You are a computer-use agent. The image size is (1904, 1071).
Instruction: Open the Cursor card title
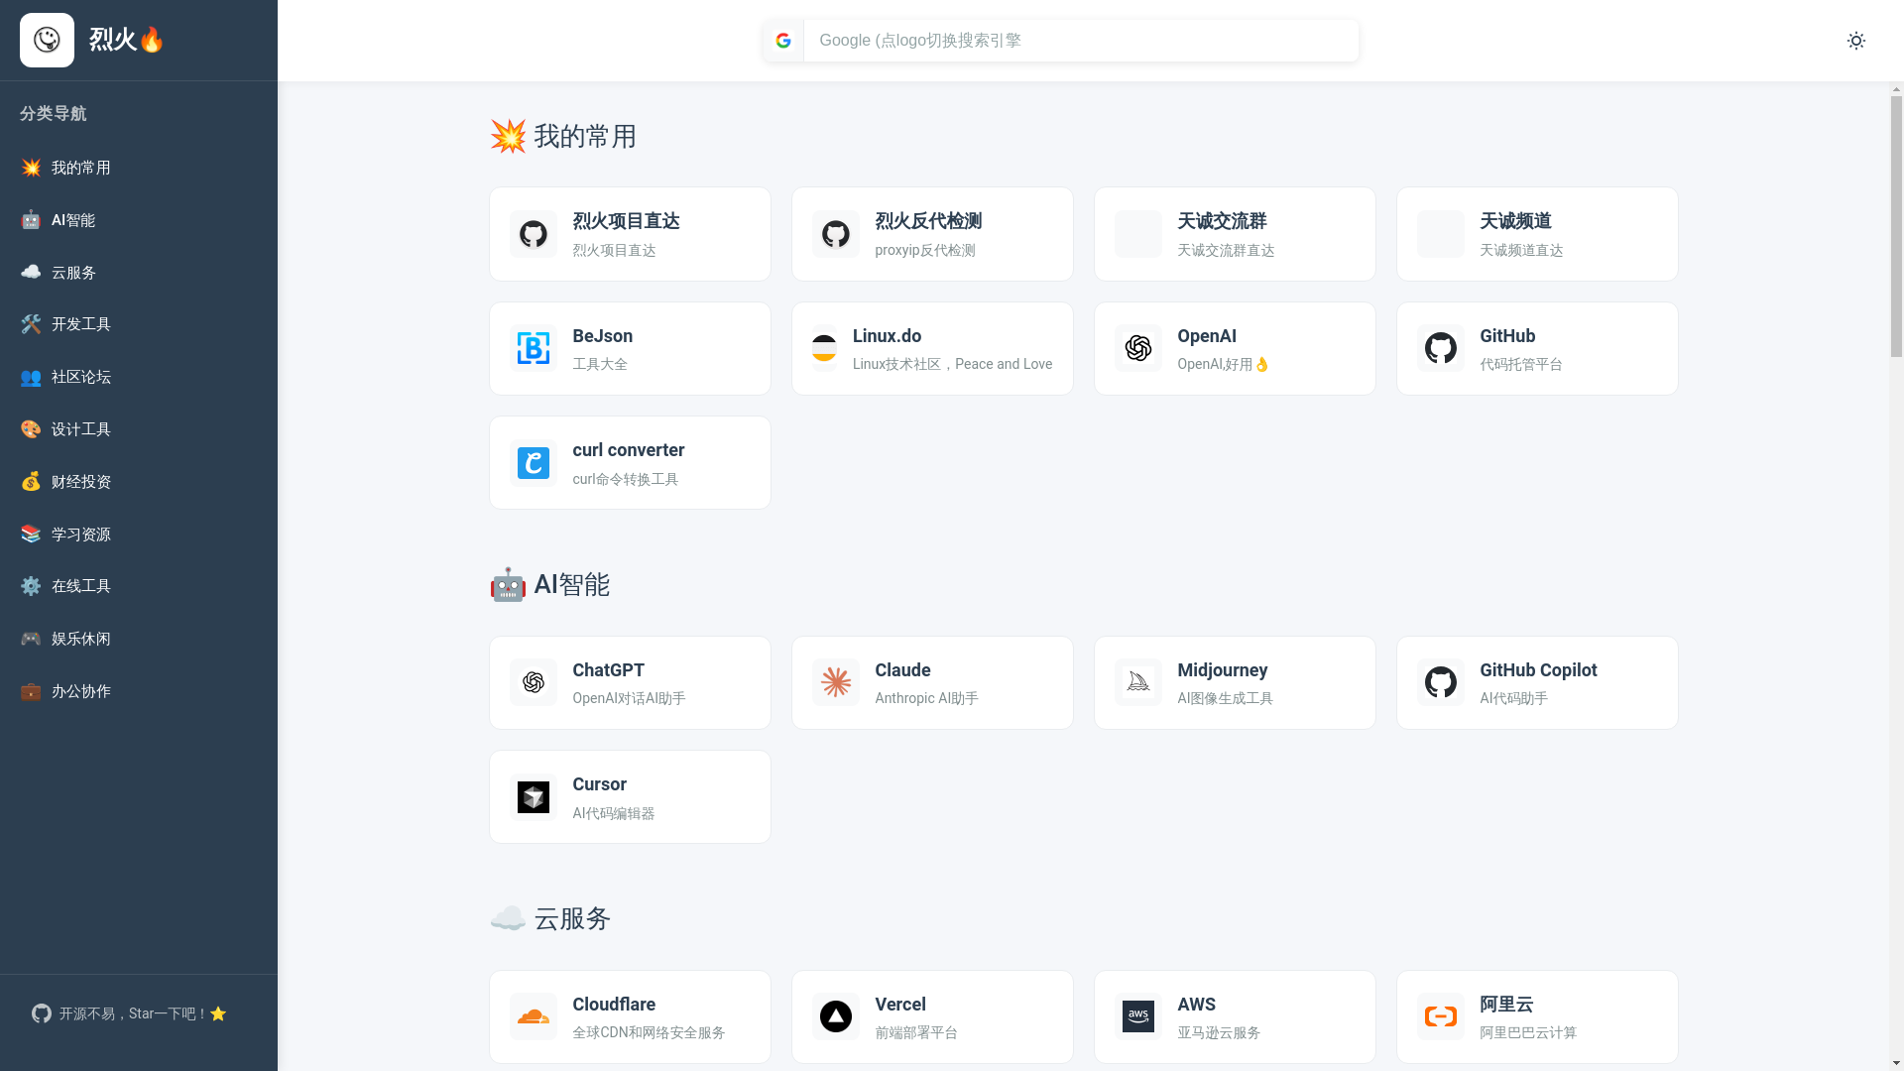599,784
